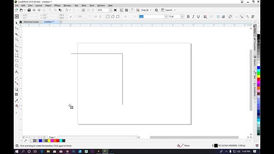
Task: Open the font size dropdown
Action: click(x=182, y=17)
